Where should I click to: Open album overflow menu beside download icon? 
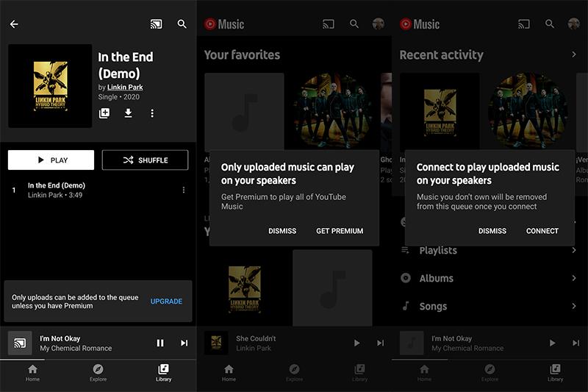pyautogui.click(x=152, y=113)
